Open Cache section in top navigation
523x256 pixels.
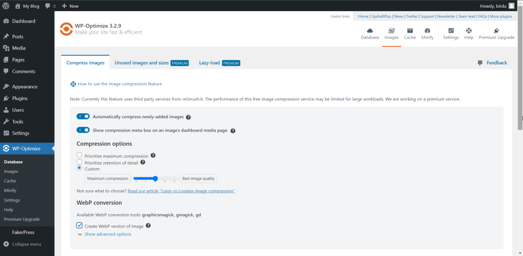pos(410,34)
